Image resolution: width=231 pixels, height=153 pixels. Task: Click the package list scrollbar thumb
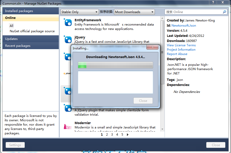pos(162,52)
